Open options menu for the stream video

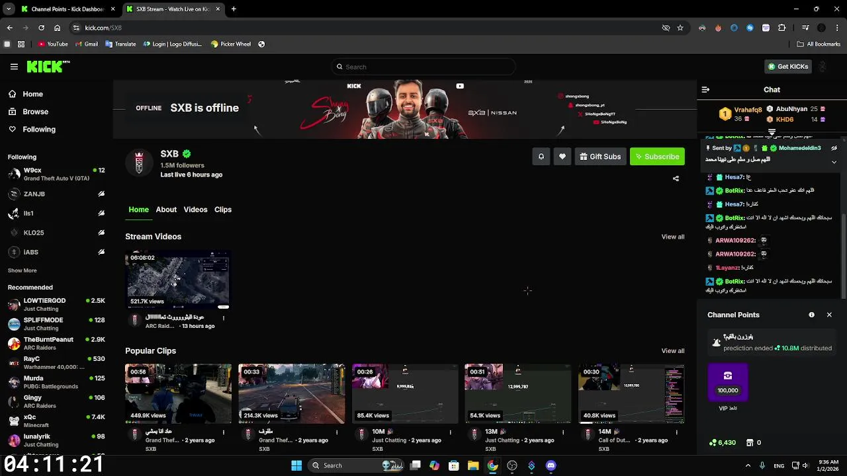pos(224,318)
